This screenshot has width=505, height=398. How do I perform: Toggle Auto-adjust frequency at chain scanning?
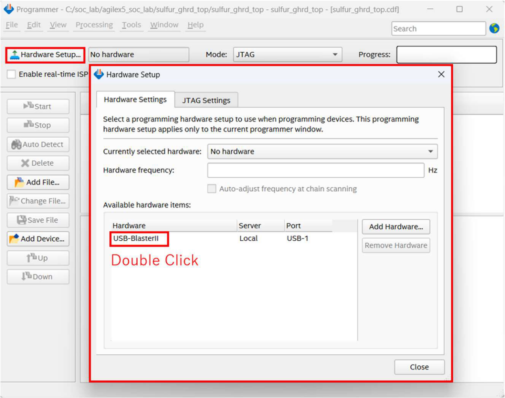click(212, 189)
